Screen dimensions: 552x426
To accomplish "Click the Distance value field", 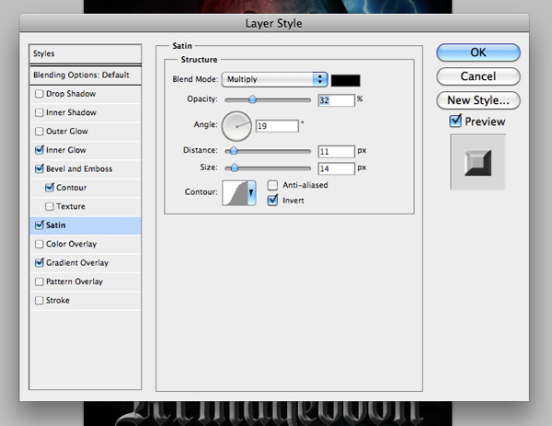I will tap(336, 151).
